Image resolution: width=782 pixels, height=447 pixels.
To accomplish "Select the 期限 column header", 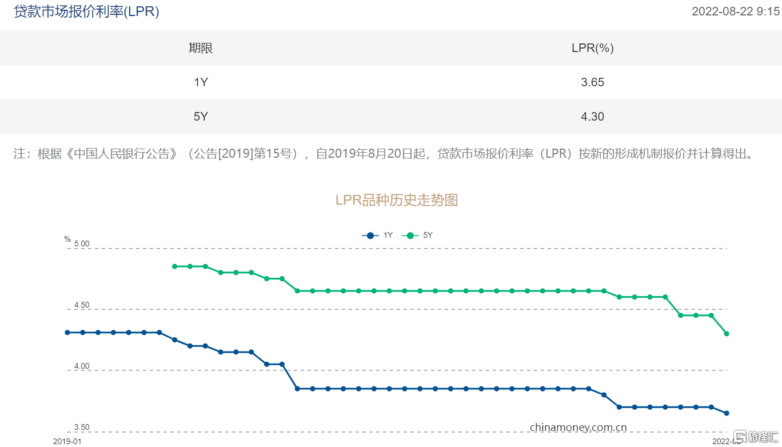I will point(201,49).
